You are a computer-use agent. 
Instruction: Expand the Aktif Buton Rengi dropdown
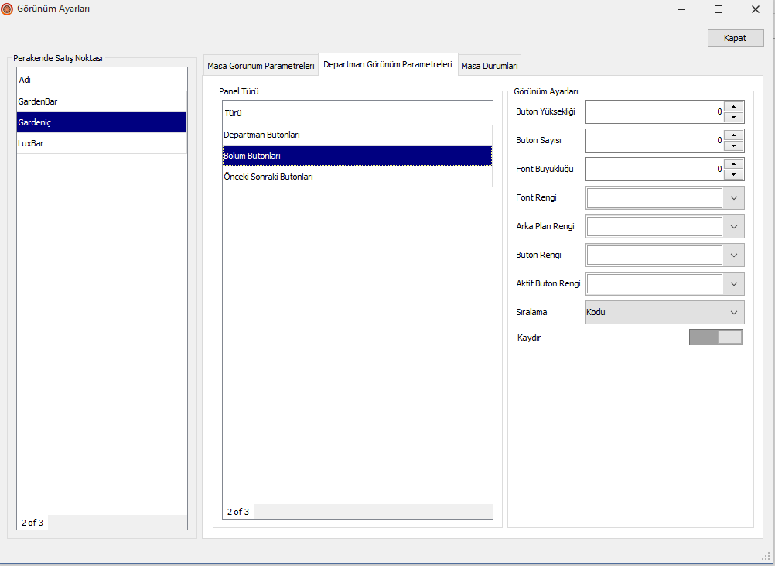pyautogui.click(x=734, y=283)
